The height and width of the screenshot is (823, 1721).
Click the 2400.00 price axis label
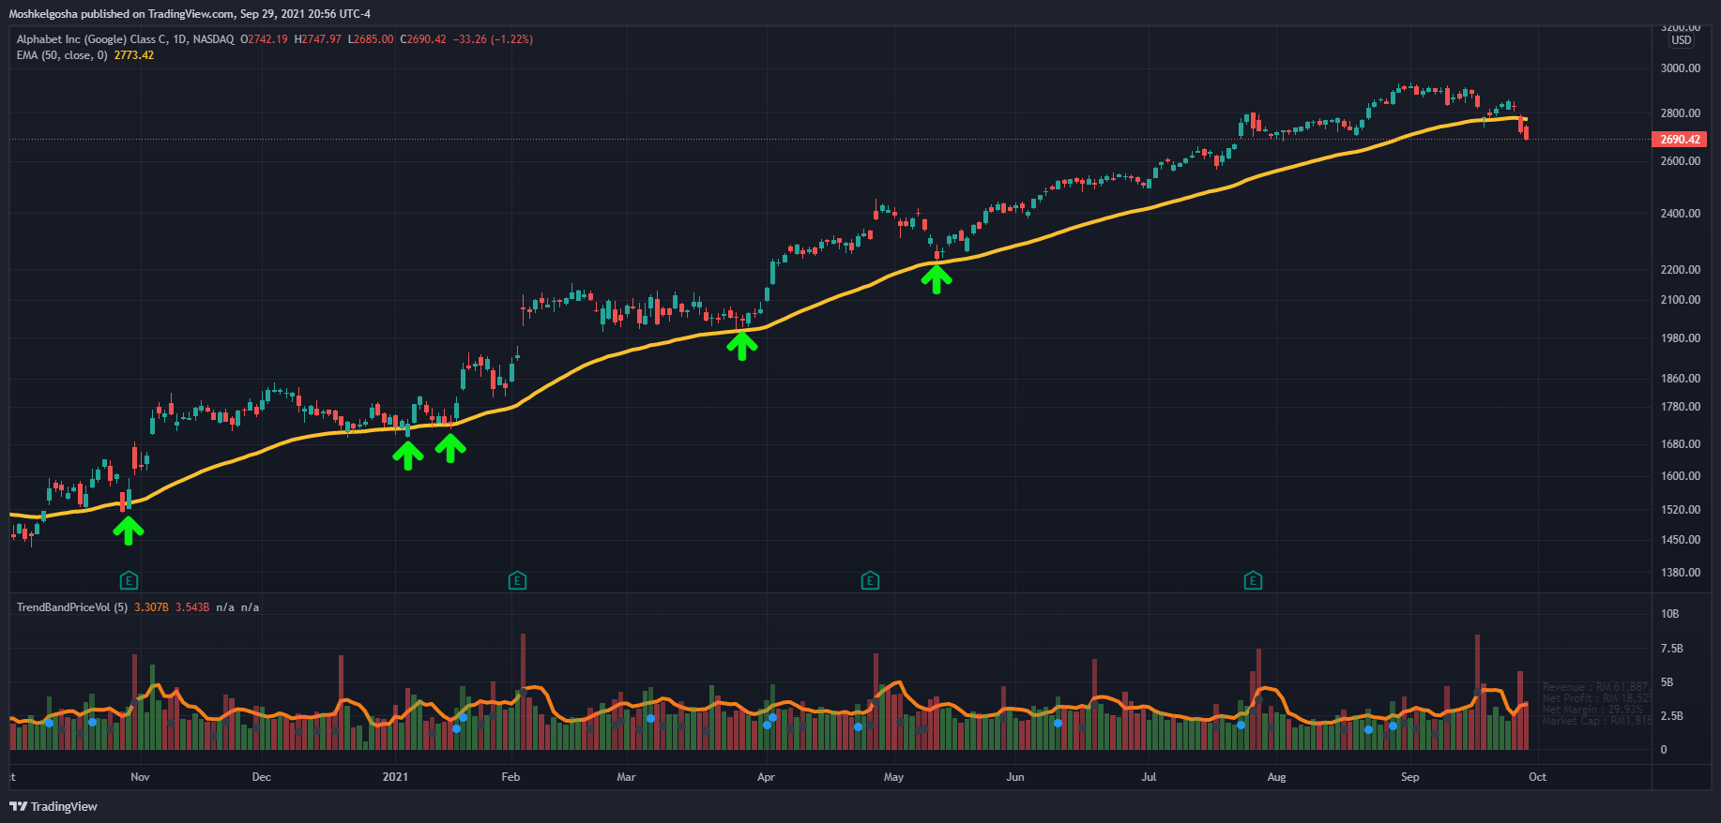point(1680,214)
